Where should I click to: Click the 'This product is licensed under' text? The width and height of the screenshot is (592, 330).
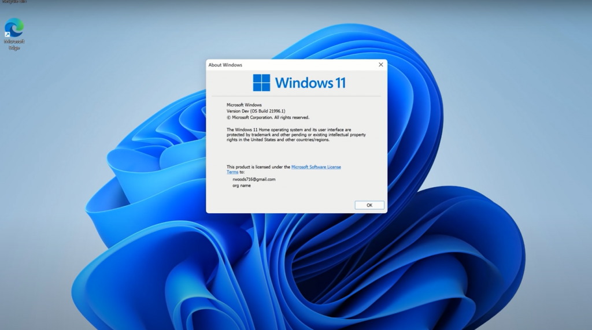pos(258,167)
